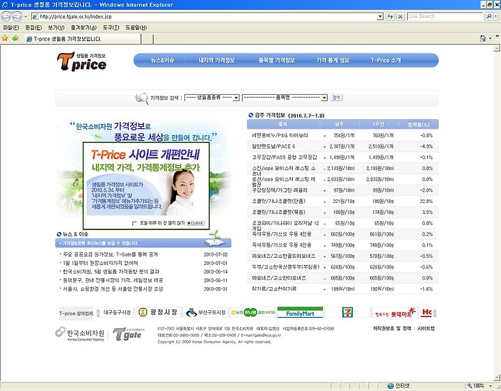
Task: Open the 사이트맵 footer link
Action: coord(426,328)
